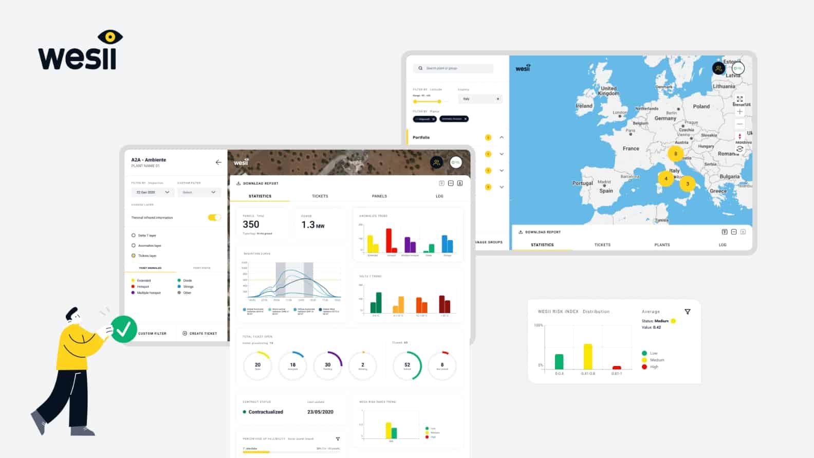Click boxed minus icon in map window report bar
Screen dimensions: 814x458
(734, 232)
